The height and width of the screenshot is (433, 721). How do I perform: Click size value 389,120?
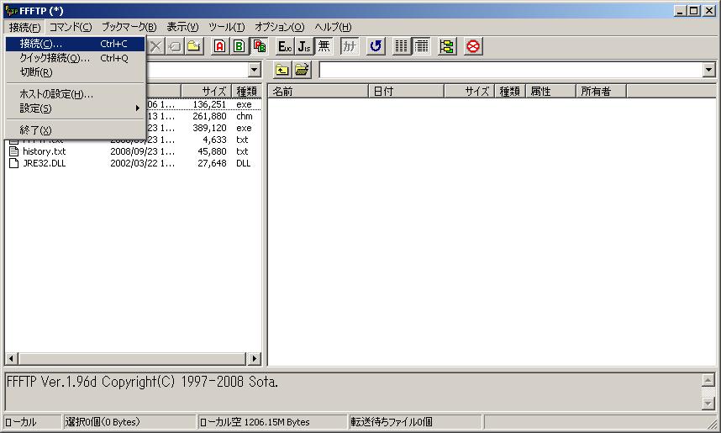[209, 128]
